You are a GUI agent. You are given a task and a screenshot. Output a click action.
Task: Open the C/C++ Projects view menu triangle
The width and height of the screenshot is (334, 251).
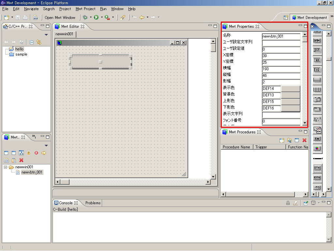click(46, 35)
